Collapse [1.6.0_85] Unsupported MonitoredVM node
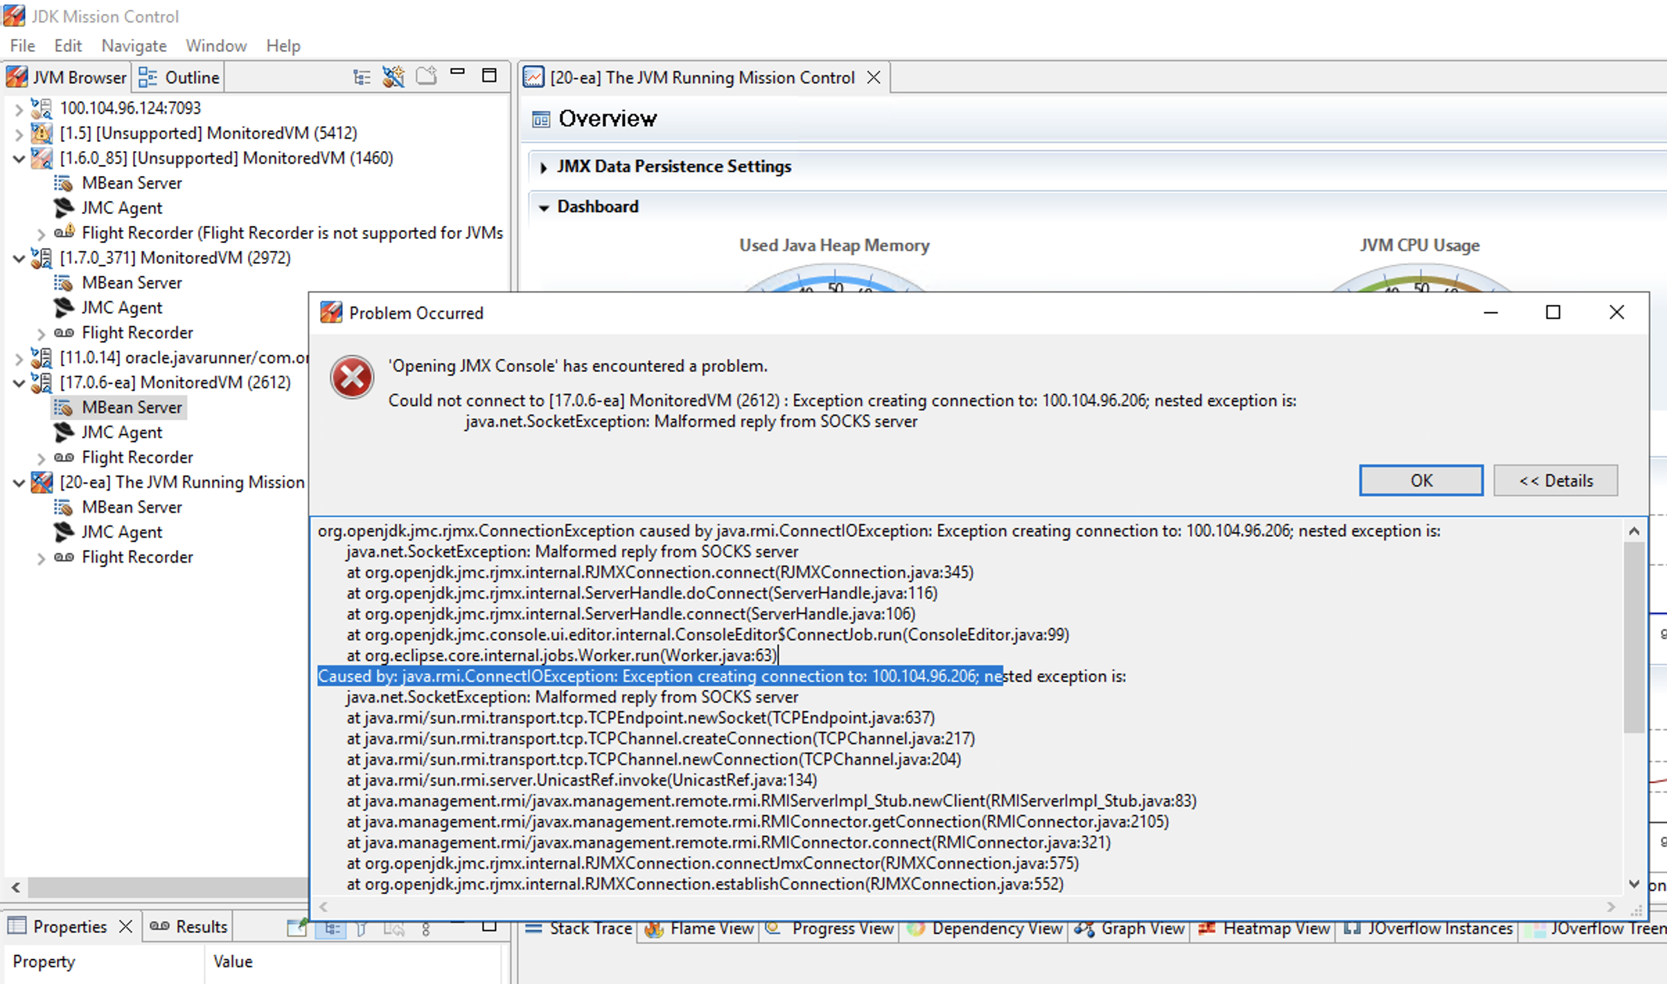Screen dimensions: 1667x984 coord(19,159)
